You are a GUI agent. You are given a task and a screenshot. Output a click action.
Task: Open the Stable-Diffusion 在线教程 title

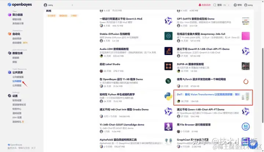115,34
